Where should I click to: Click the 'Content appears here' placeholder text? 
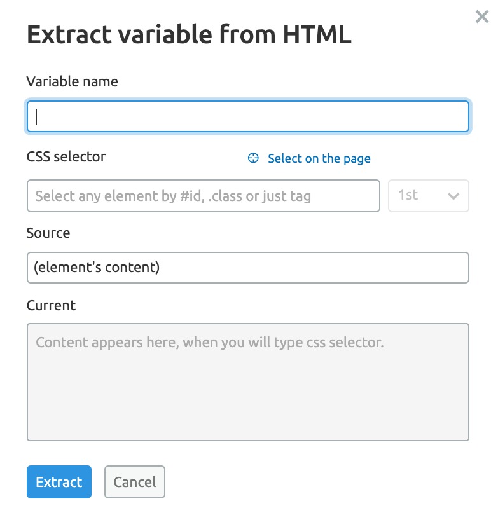[x=210, y=343]
